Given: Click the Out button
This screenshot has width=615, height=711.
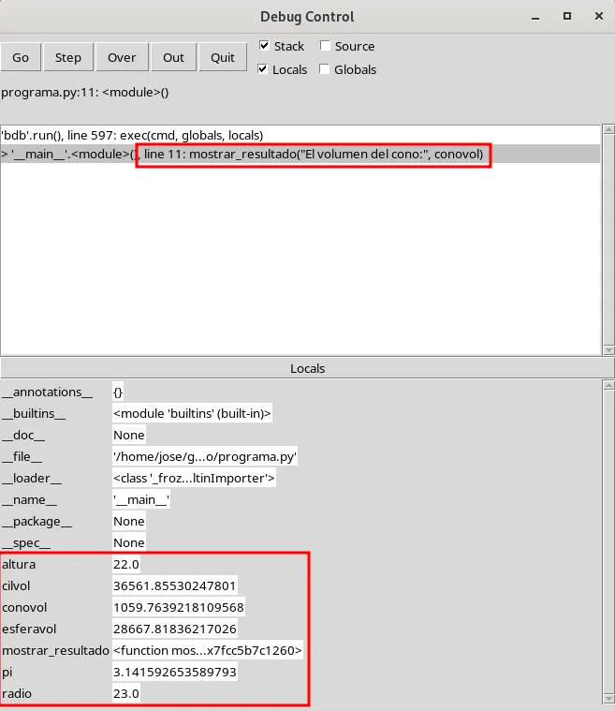Looking at the screenshot, I should pos(173,57).
